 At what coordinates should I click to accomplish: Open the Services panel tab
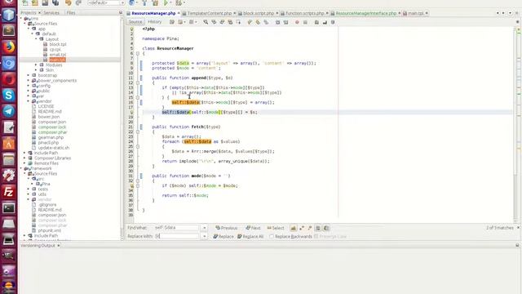click(51, 13)
